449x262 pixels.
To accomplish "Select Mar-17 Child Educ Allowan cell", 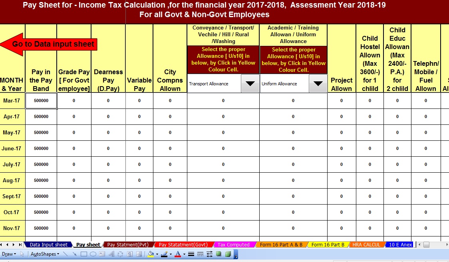I will [x=397, y=100].
